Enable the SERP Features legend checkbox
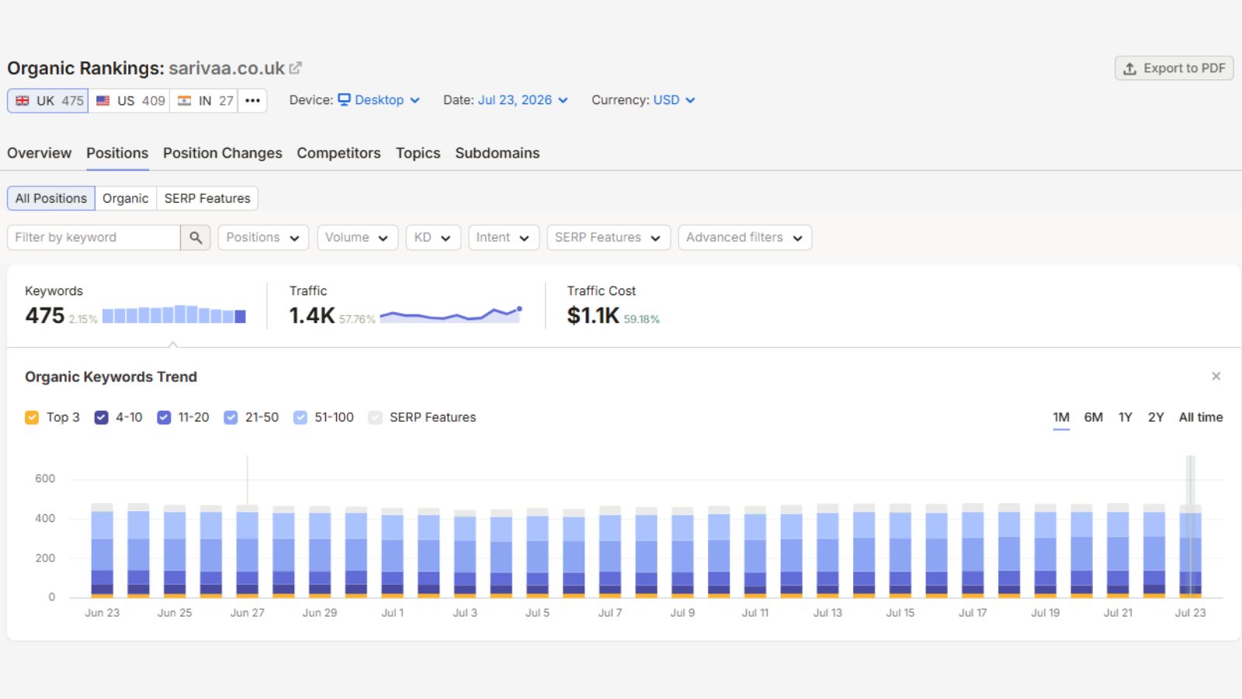The width and height of the screenshot is (1242, 699). pyautogui.click(x=376, y=418)
